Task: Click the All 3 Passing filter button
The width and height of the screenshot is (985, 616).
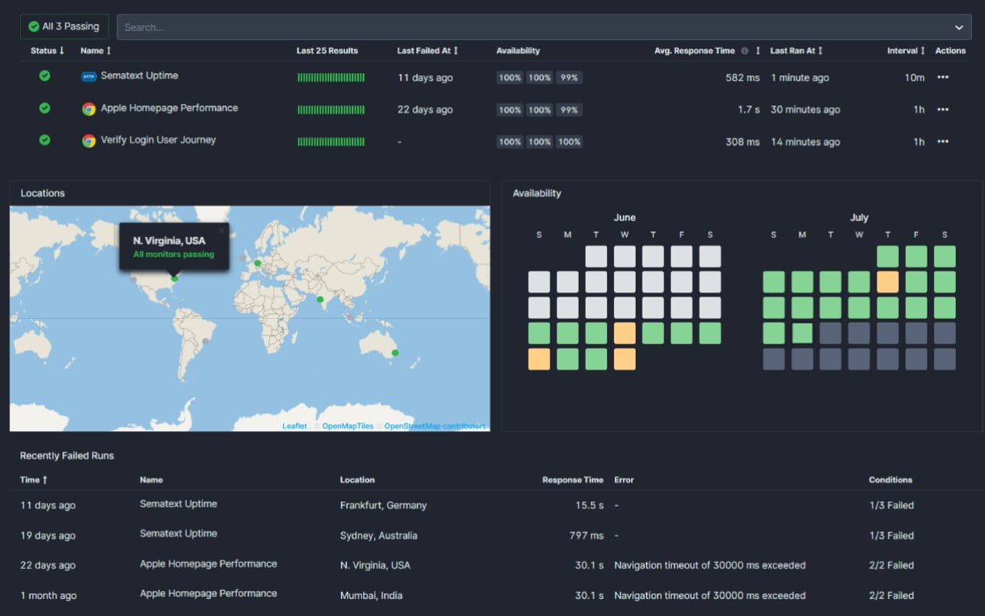Action: click(65, 26)
